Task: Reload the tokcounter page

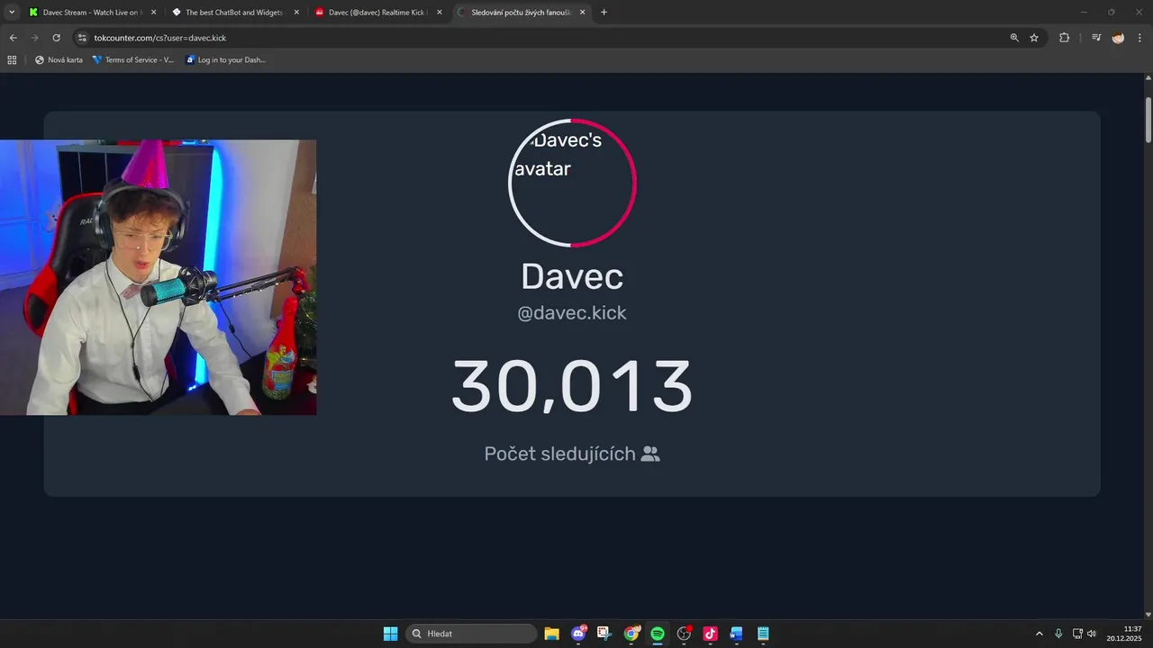Action: coord(56,38)
